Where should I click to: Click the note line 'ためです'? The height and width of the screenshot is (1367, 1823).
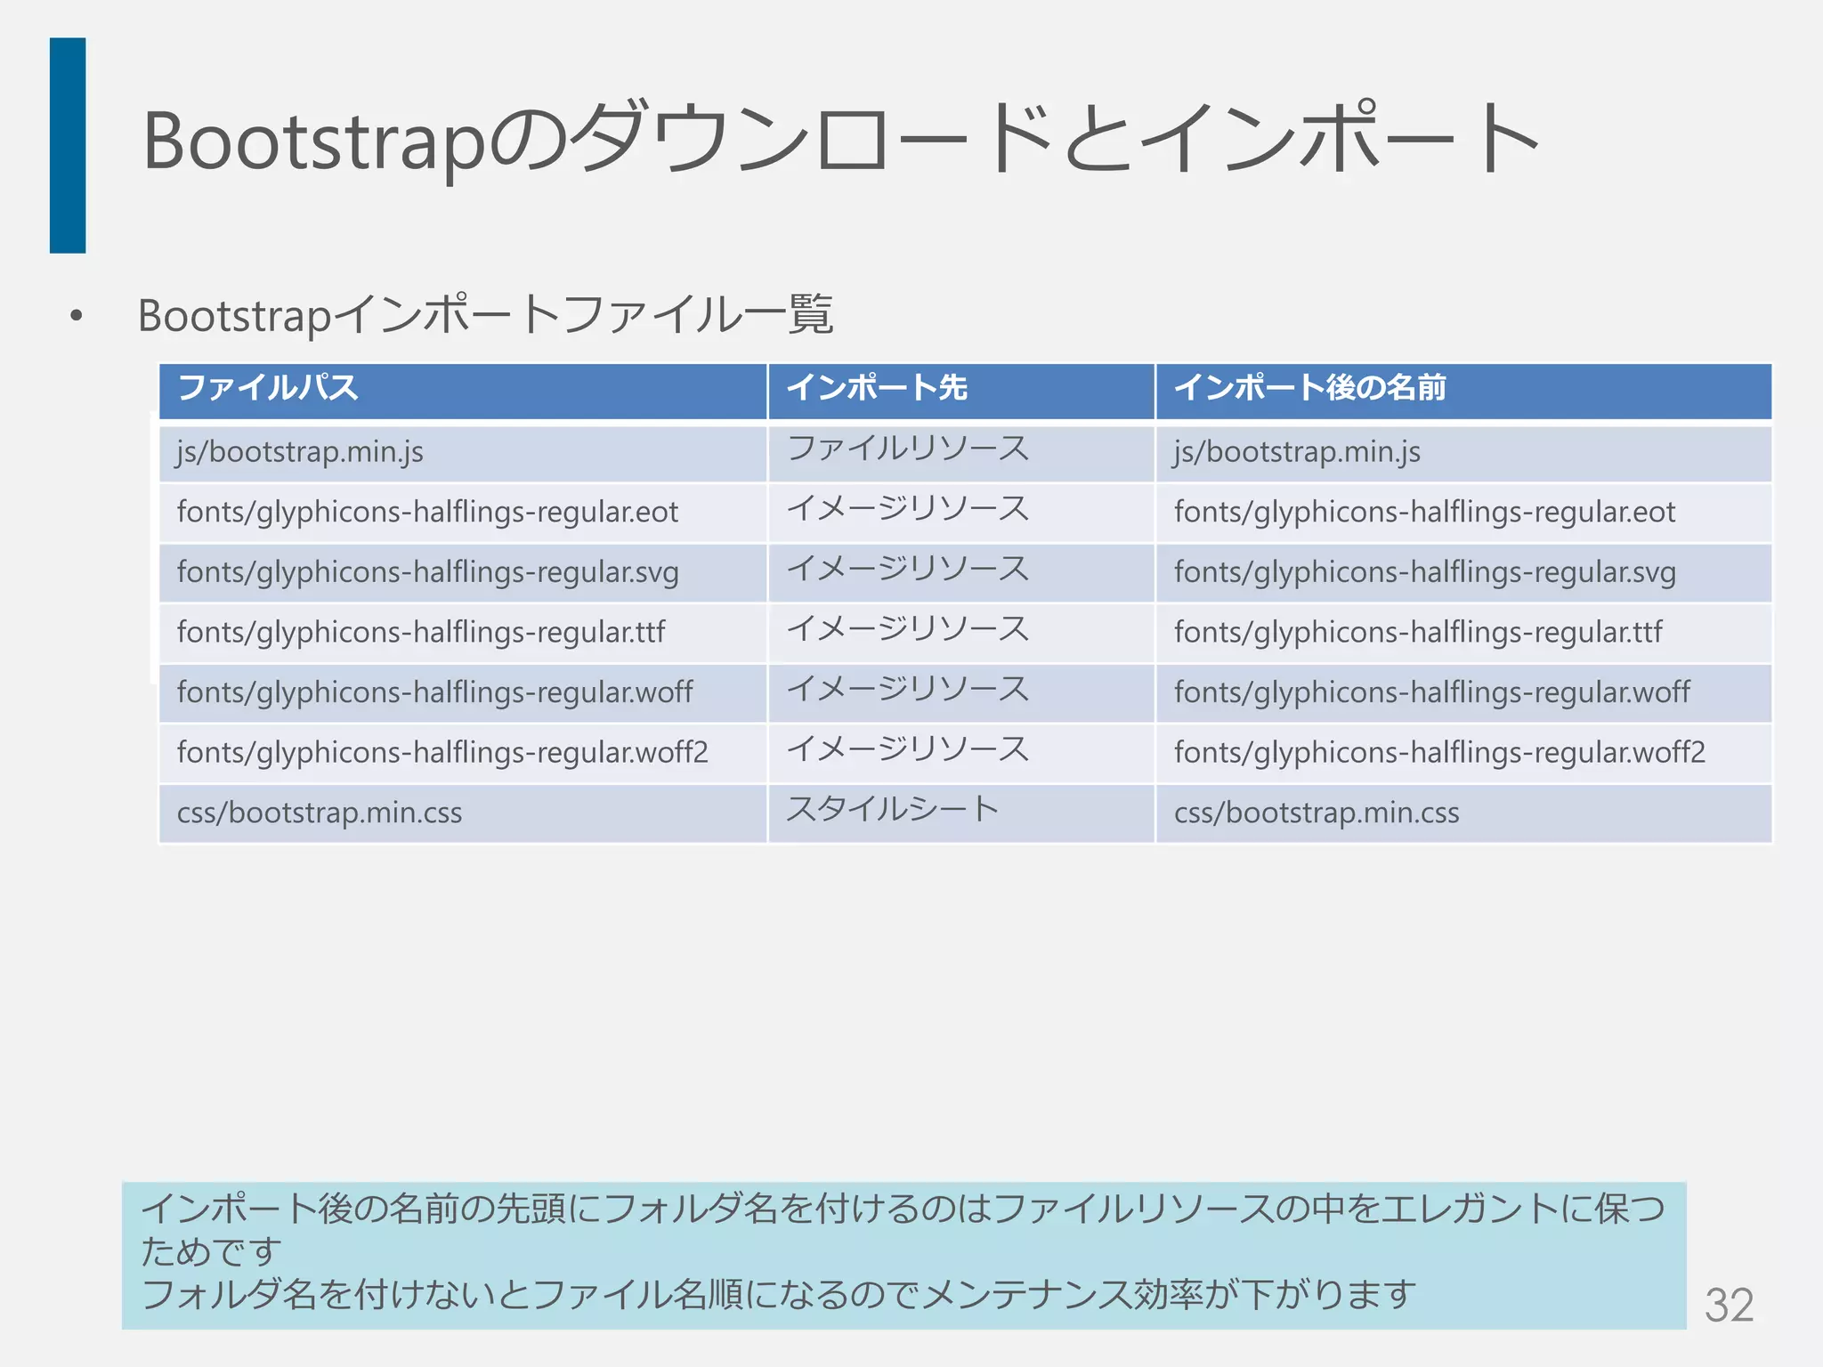(x=211, y=1251)
